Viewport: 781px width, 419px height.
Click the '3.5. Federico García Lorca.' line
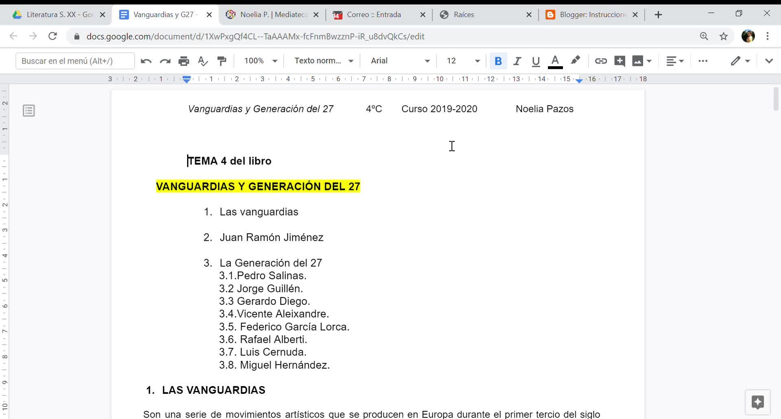(x=284, y=327)
